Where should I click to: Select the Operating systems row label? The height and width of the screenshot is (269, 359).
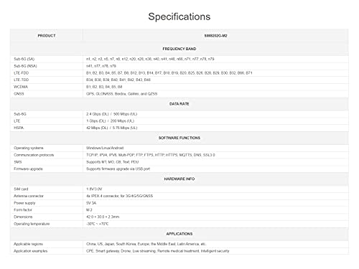click(x=29, y=148)
